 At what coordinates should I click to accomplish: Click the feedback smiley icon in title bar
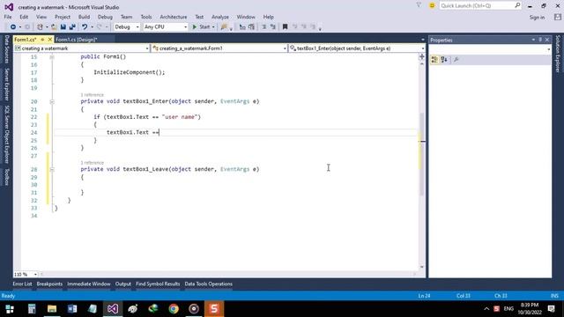432,6
